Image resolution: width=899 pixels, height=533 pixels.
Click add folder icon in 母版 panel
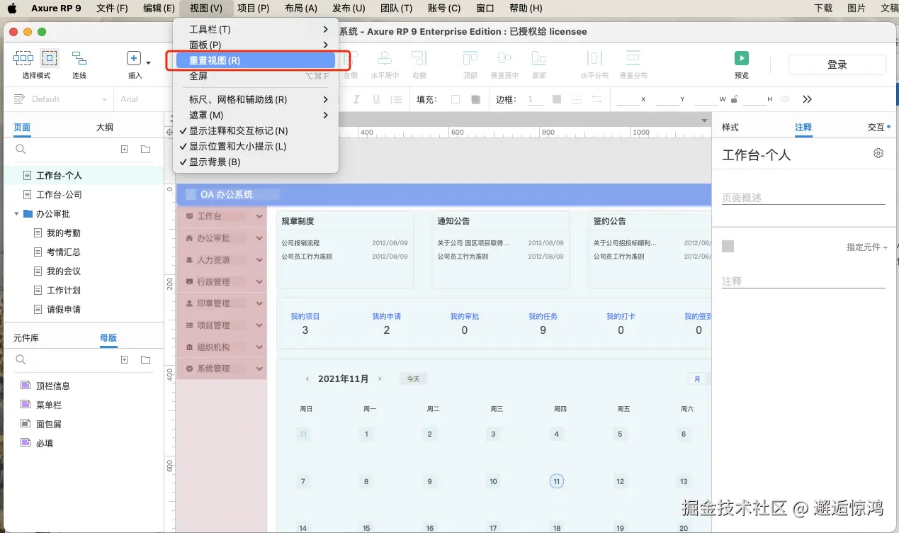pos(146,360)
